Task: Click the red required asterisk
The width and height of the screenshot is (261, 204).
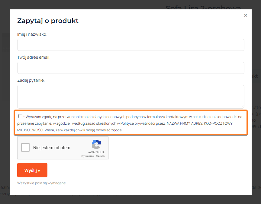Action: pyautogui.click(x=24, y=117)
